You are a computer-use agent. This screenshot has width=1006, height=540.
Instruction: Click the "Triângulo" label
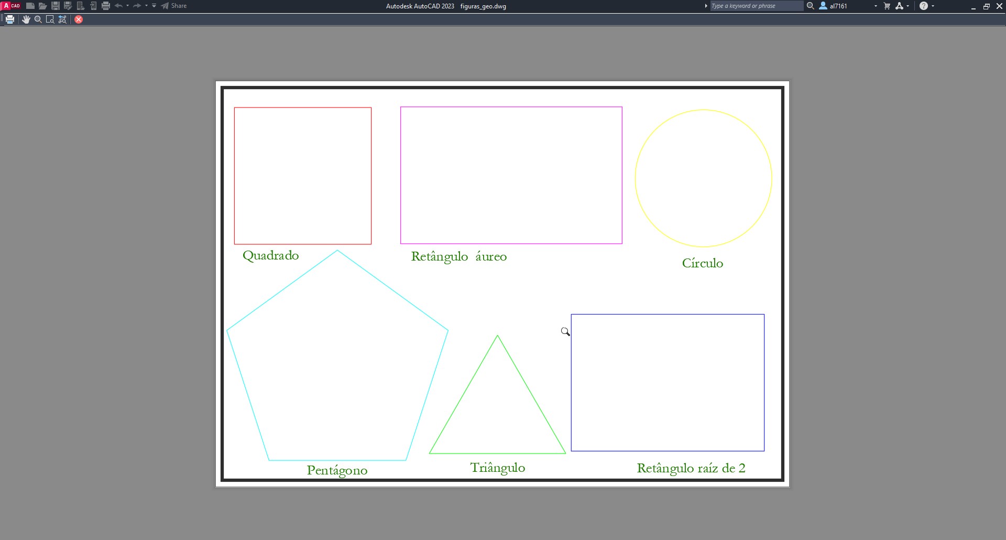(498, 468)
